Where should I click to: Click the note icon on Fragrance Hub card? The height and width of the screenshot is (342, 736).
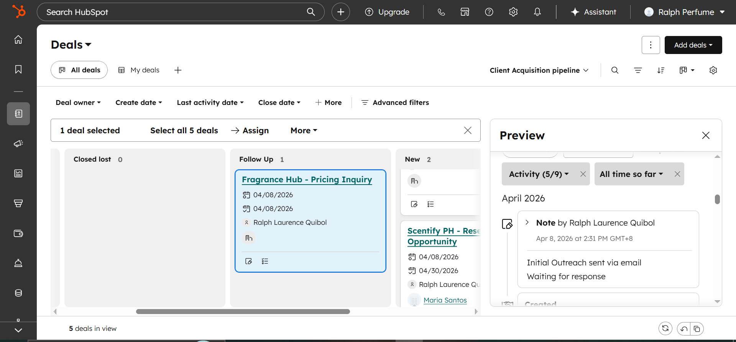[x=248, y=261]
